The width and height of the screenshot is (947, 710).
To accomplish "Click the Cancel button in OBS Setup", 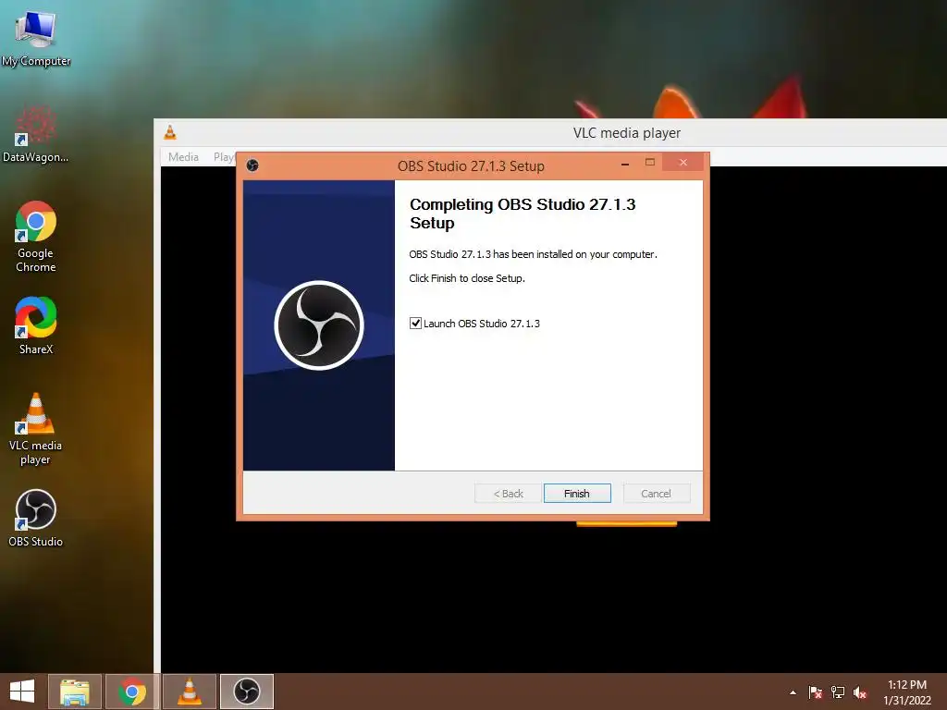I will coord(656,494).
